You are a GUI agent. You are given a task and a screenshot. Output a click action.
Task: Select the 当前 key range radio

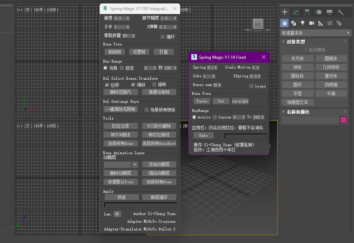pyautogui.click(x=105, y=68)
